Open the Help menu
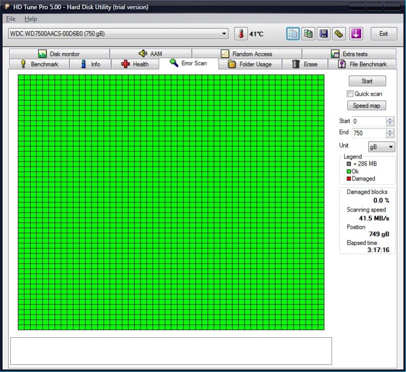Screen dimensions: 406x372 [x=31, y=19]
